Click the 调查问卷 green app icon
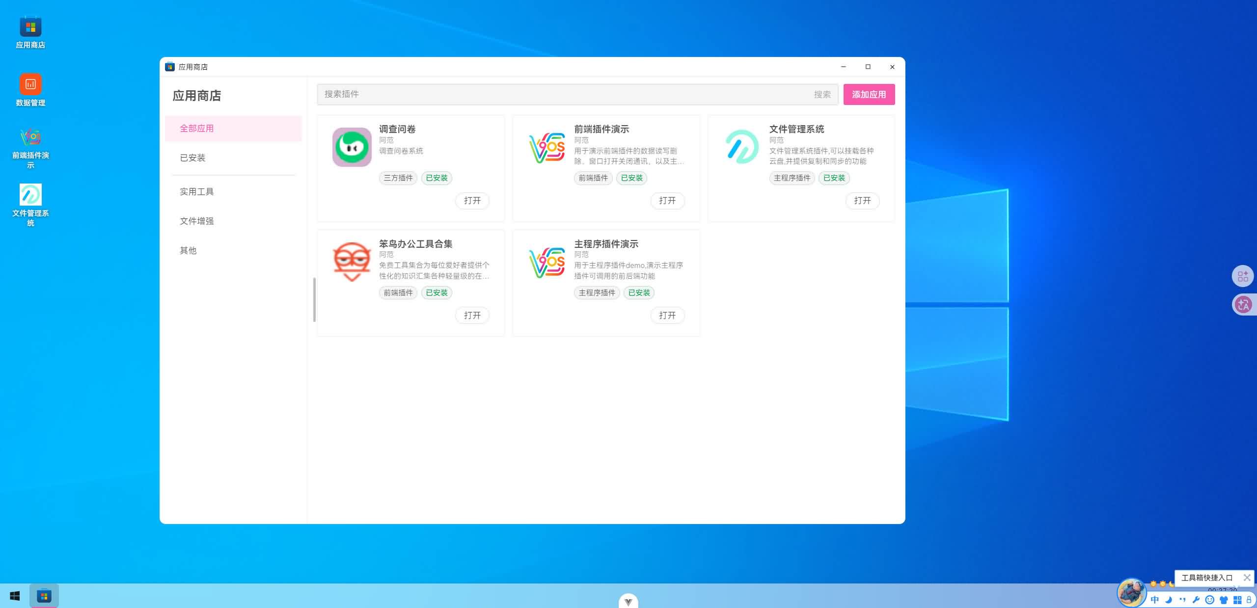Viewport: 1257px width, 608px height. (x=352, y=147)
